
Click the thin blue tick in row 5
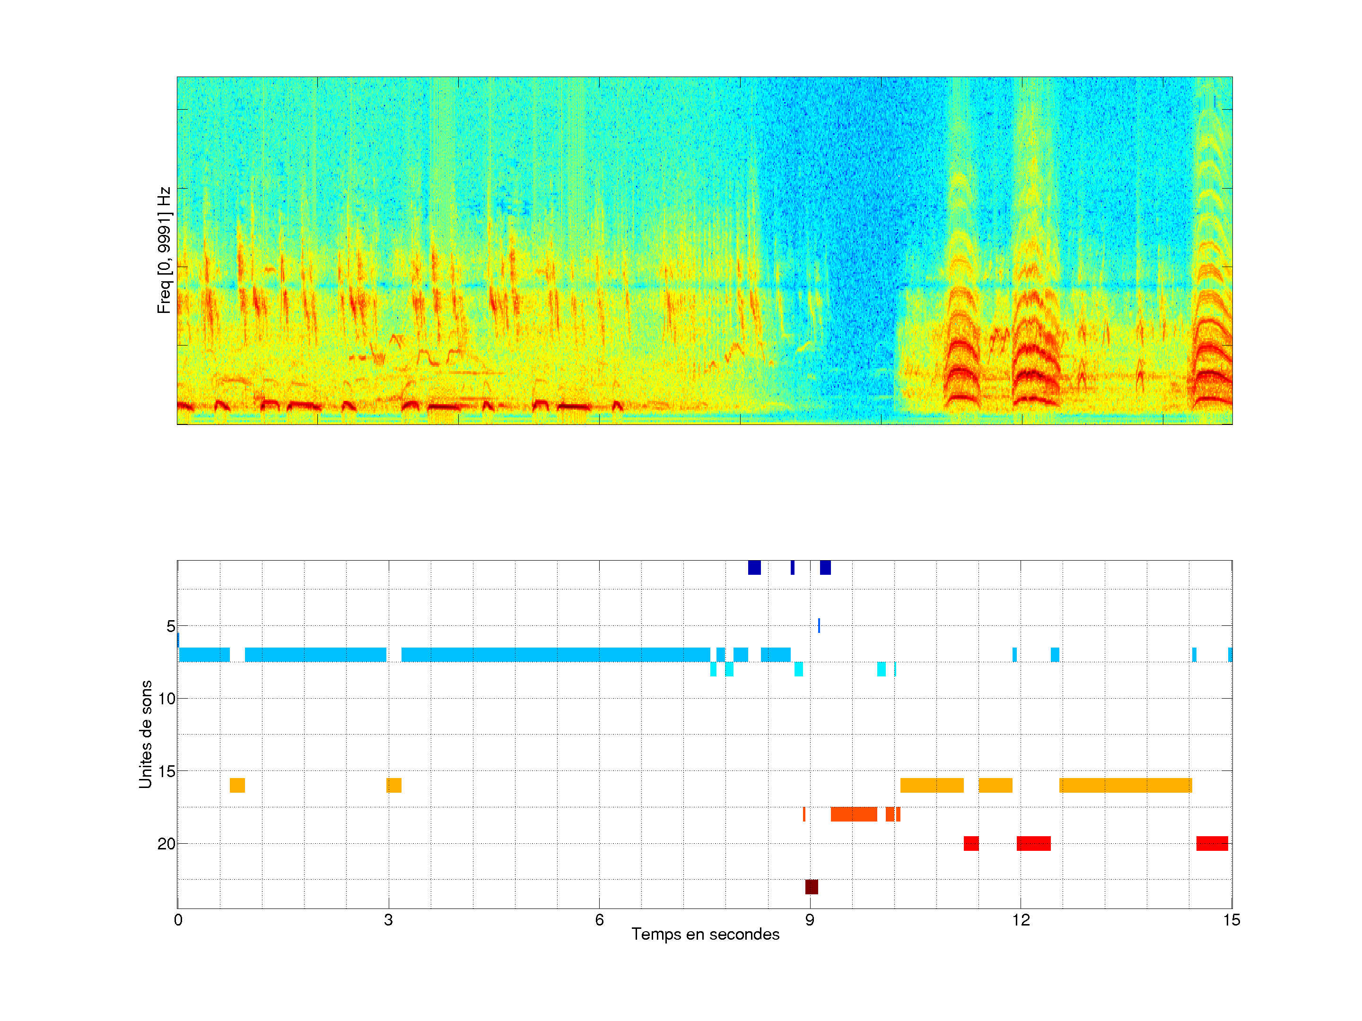pos(819,625)
